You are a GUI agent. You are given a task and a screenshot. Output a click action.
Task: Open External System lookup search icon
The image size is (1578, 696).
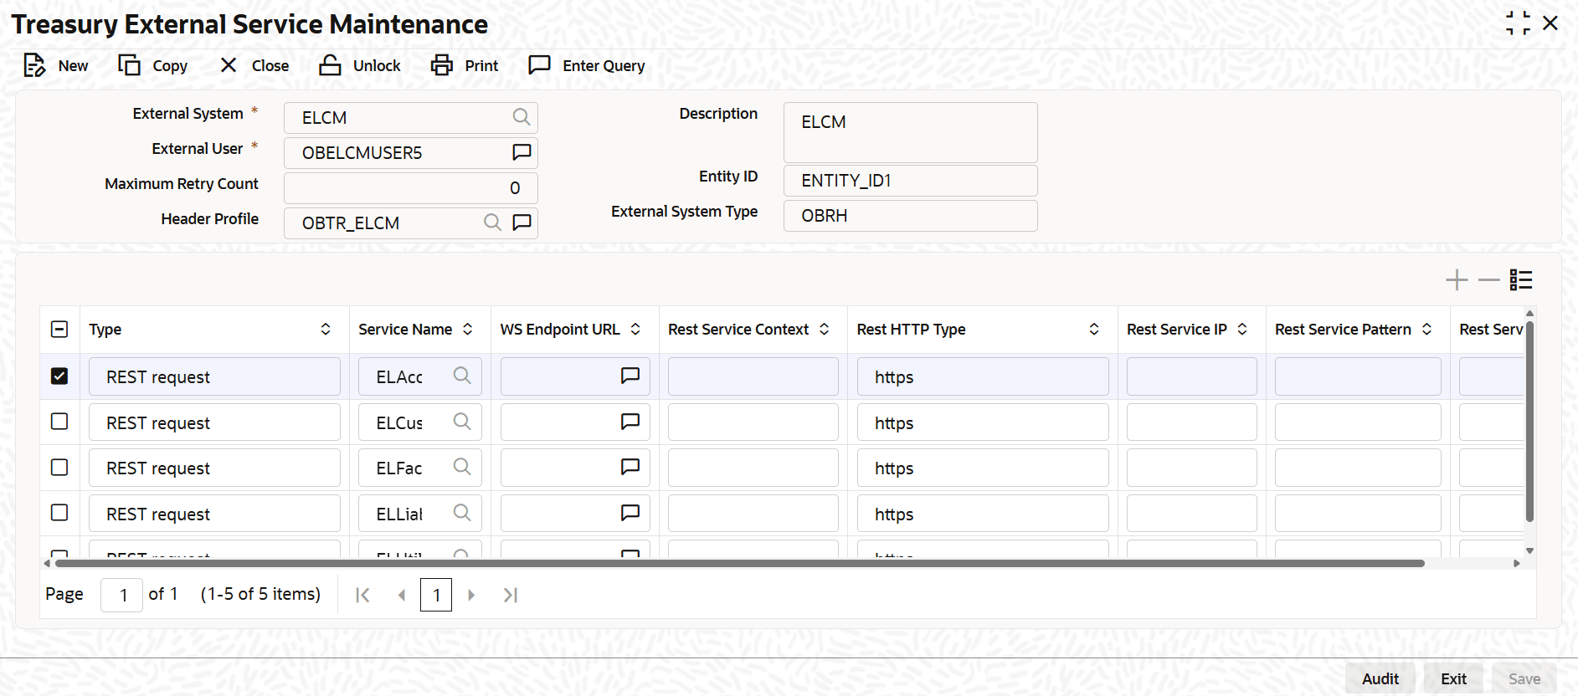[x=522, y=117]
